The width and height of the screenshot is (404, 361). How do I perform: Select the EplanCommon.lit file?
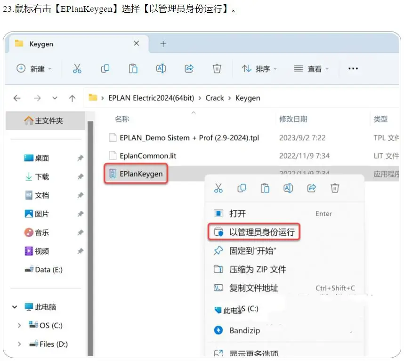pos(148,156)
